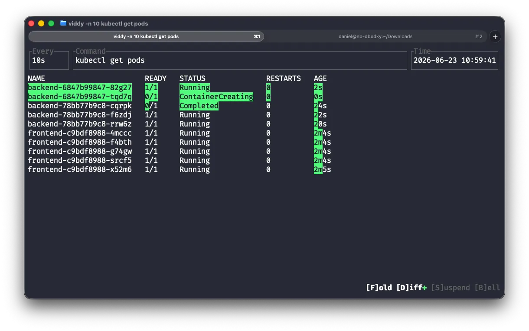Switch to the viddy -n 10 kubectl tab
Screen dimensions: 529x331
pyautogui.click(x=146, y=36)
